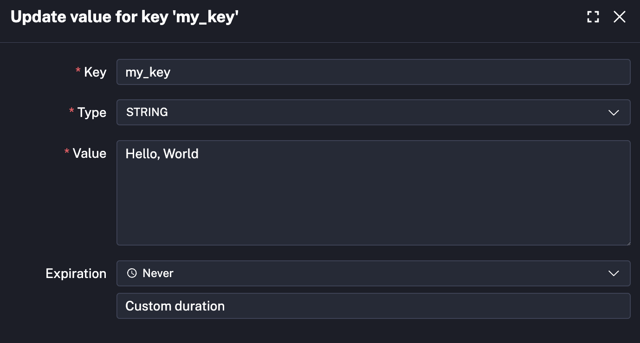Viewport: 640px width, 343px height.
Task: Click the Type field label
Action: tap(92, 112)
